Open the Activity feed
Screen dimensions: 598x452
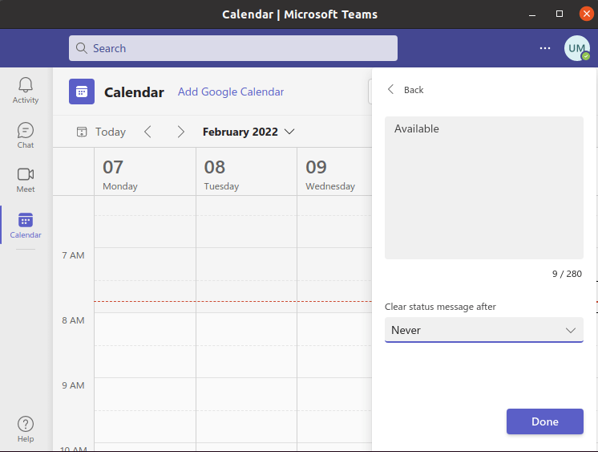click(x=26, y=90)
